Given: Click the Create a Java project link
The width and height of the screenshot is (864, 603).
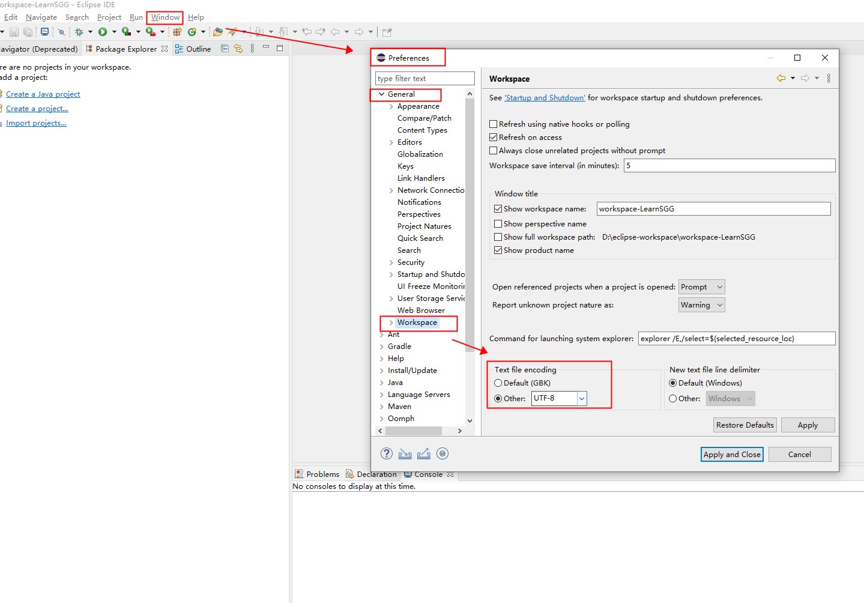Looking at the screenshot, I should tap(43, 94).
